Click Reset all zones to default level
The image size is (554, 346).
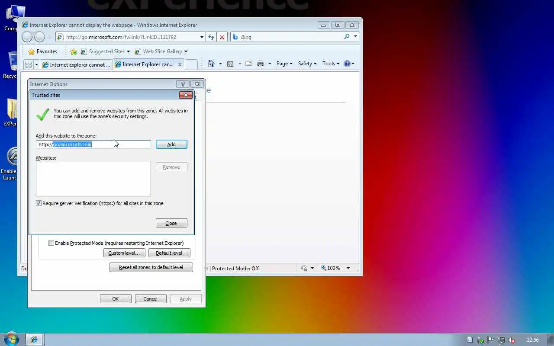click(x=151, y=267)
